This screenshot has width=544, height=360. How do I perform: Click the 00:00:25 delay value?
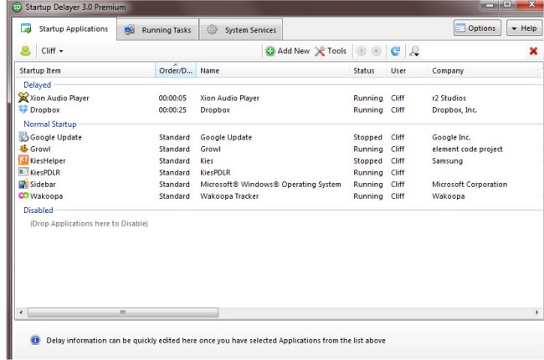(172, 109)
